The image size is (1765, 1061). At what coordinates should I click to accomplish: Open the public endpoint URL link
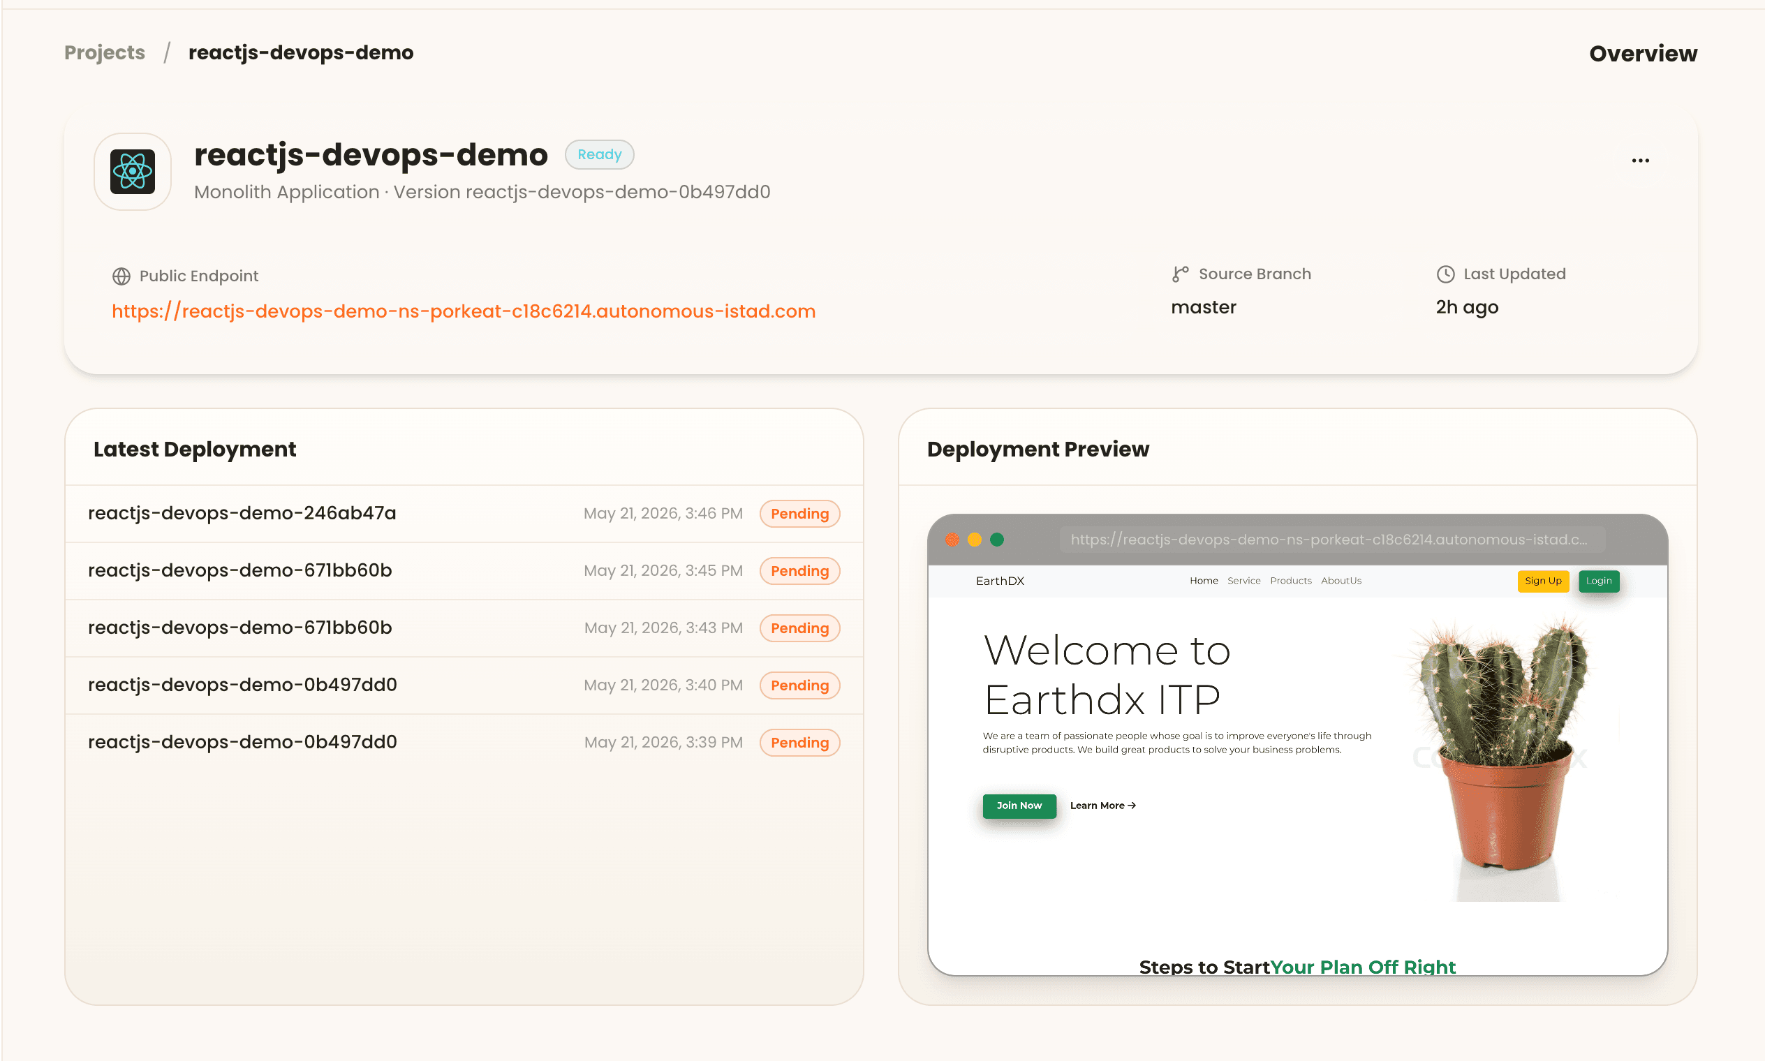coord(464,311)
